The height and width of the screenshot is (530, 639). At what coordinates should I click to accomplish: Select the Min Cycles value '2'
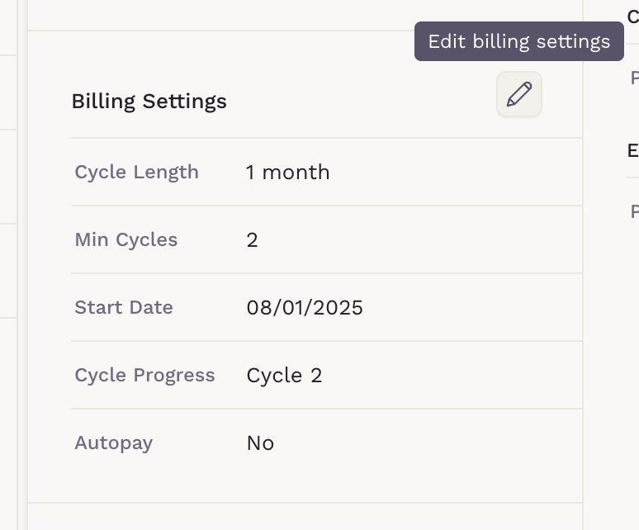[x=252, y=239]
